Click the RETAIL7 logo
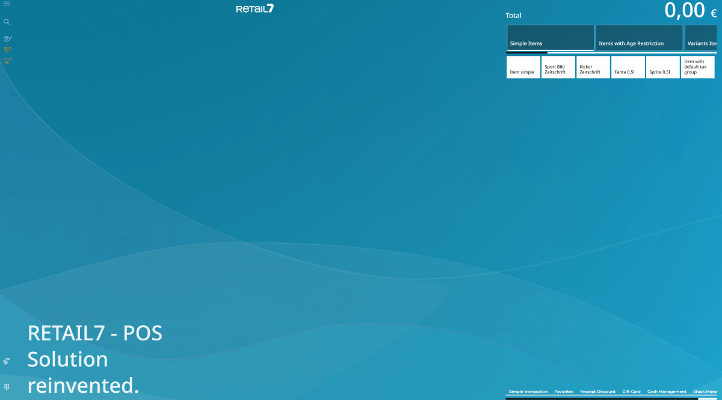Screen dimensions: 722x400 [x=255, y=8]
